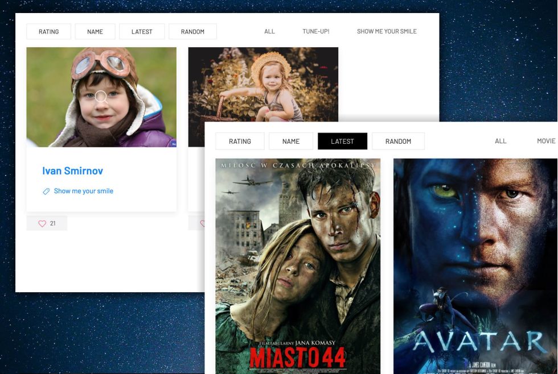Follow the blue 'Show me your smile' tag link
The height and width of the screenshot is (374, 558).
[x=83, y=191]
